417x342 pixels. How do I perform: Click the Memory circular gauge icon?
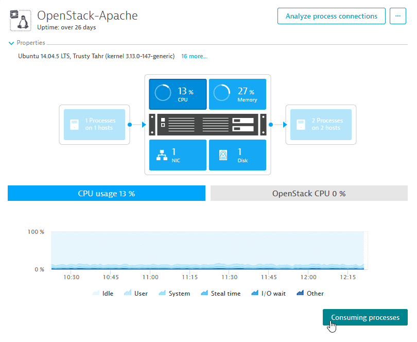pos(222,93)
